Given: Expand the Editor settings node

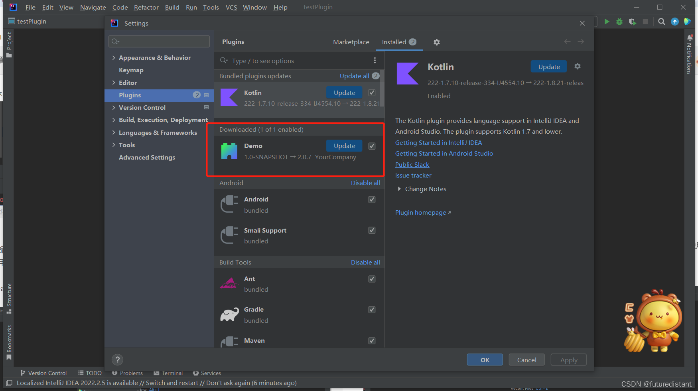Looking at the screenshot, I should click(x=114, y=83).
